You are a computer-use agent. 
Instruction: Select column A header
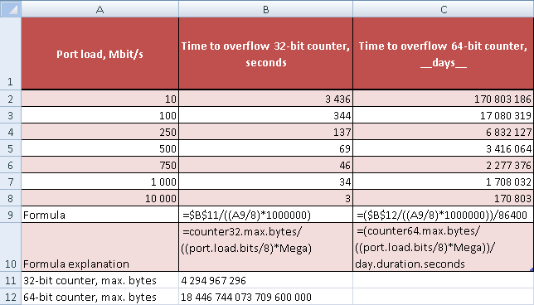100,9
